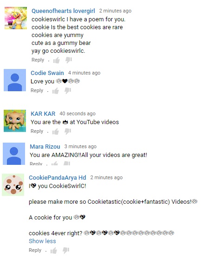
Task: Open Codie Swain's channel link
Action: [x=47, y=73]
